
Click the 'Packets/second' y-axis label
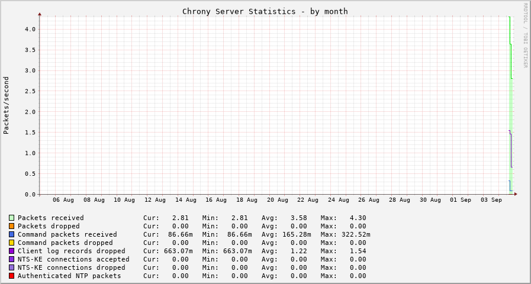6,105
